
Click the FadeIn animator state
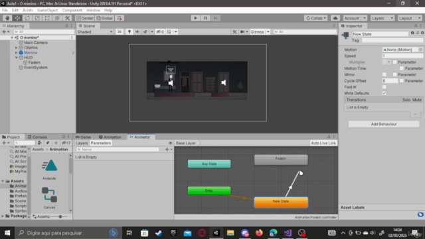(x=281, y=159)
